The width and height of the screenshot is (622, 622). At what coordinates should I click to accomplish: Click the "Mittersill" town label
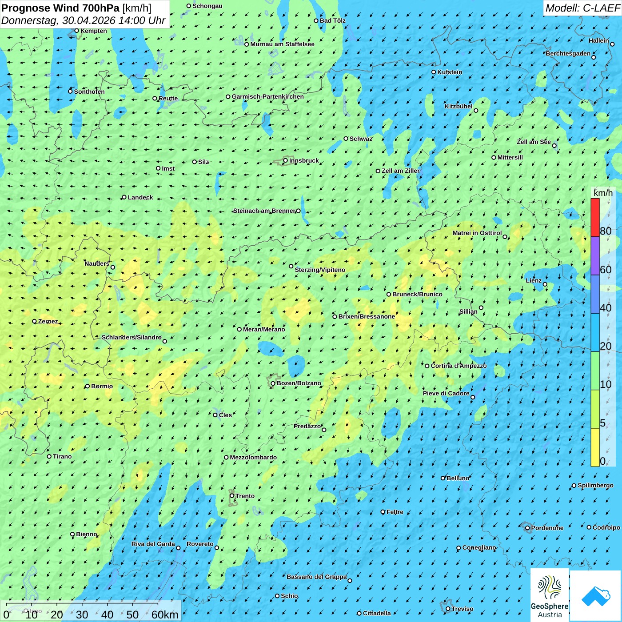coord(510,157)
